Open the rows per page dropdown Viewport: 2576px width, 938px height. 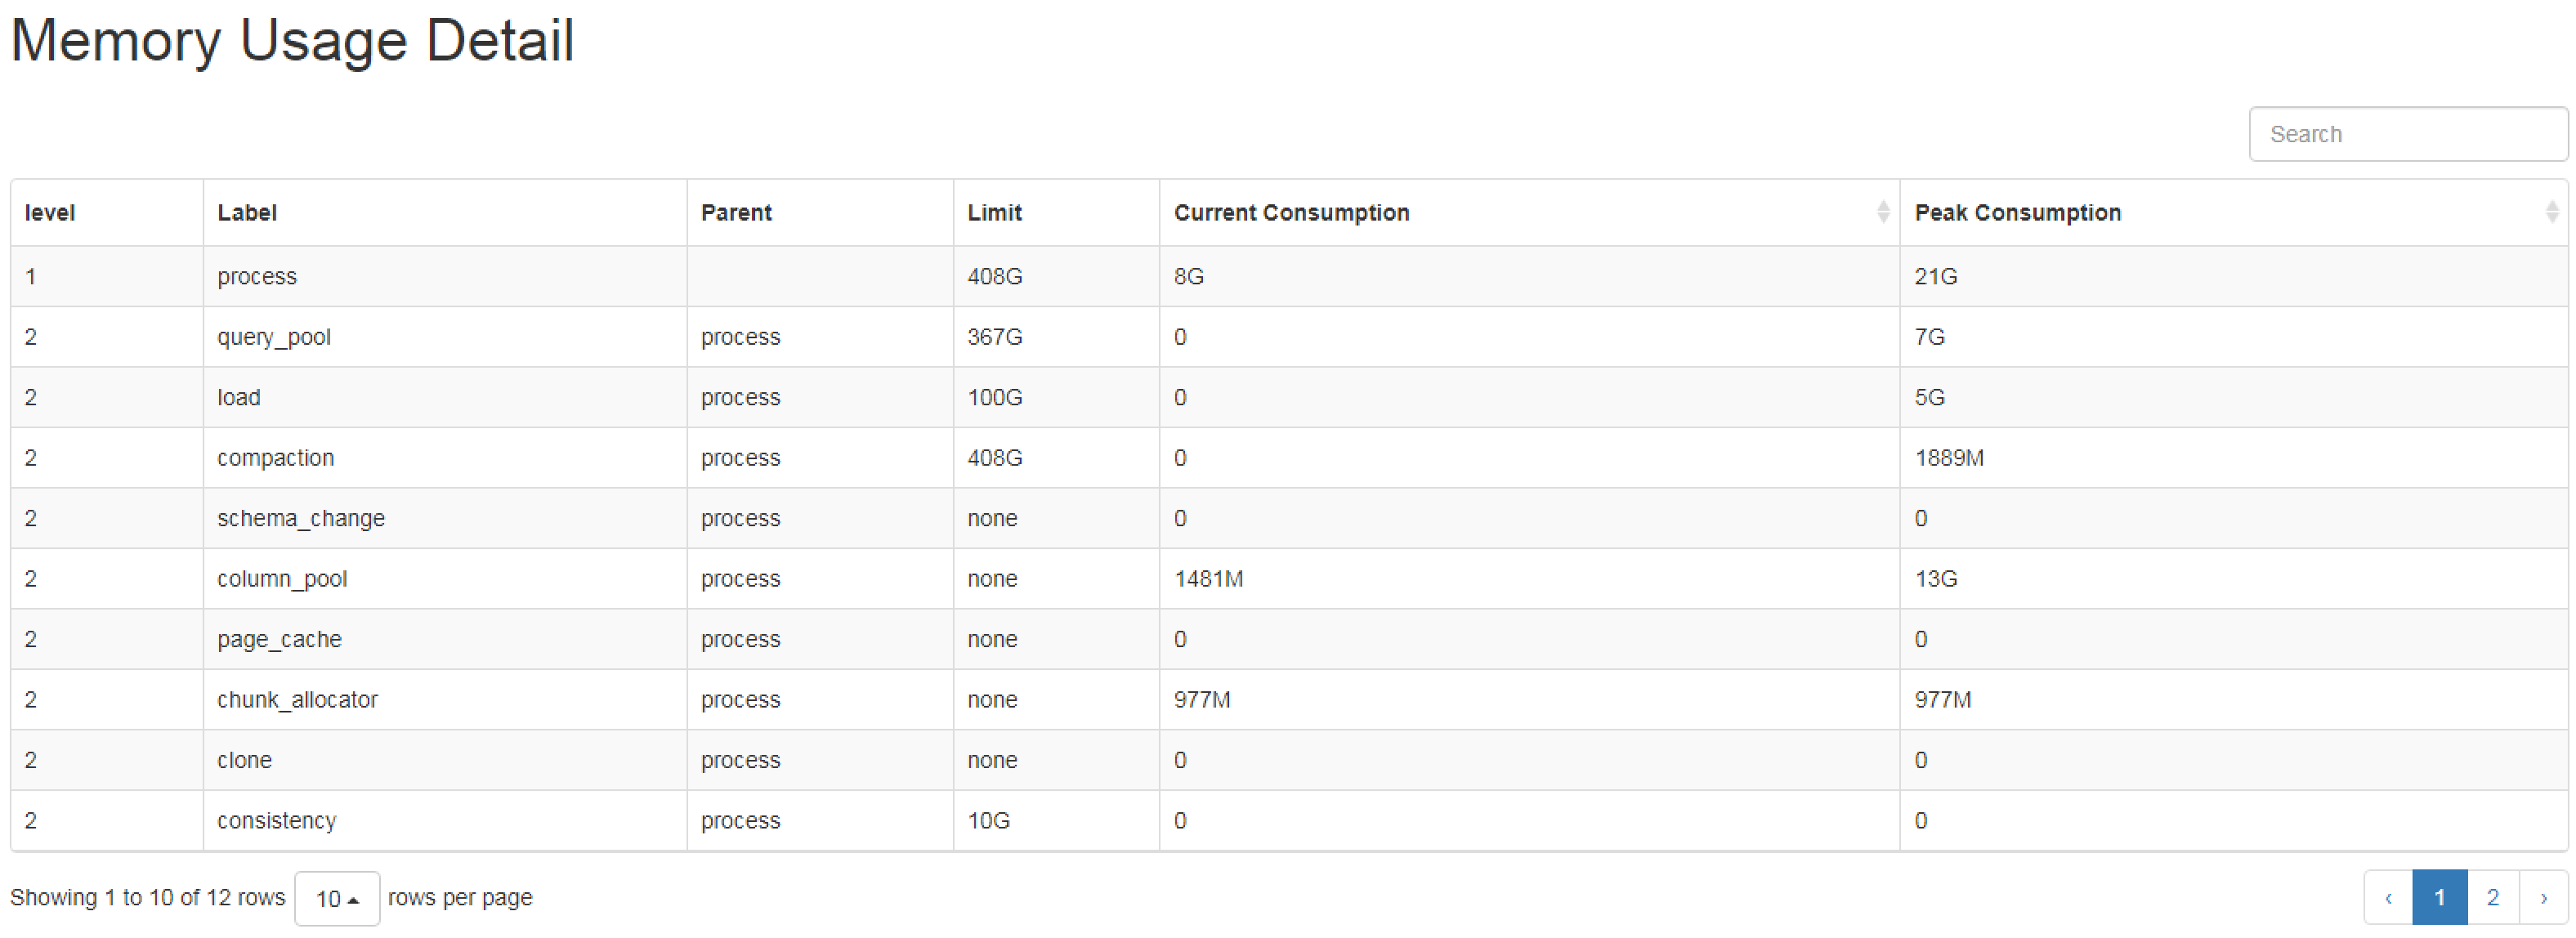[336, 898]
